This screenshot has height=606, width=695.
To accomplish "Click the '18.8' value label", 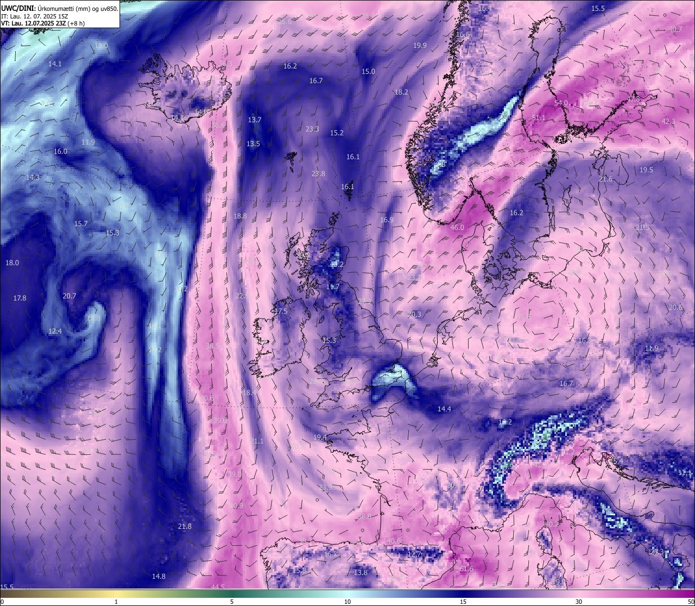I will click(x=240, y=216).
